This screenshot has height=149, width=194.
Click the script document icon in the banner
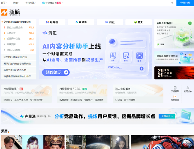tap(126, 55)
